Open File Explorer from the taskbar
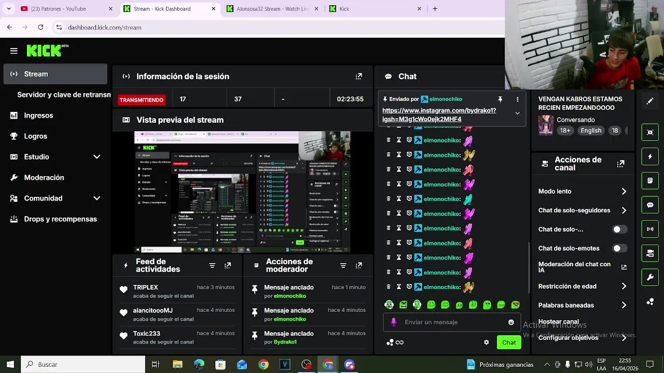664x373 pixels. coord(177,365)
